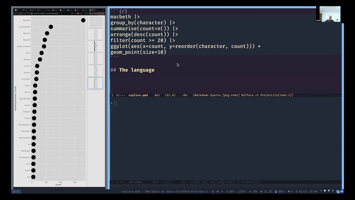Click the '{r}' chunk header
This screenshot has height=200, width=355.
(x=123, y=11)
